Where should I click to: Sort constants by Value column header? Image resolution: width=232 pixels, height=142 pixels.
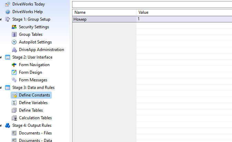pos(184,12)
